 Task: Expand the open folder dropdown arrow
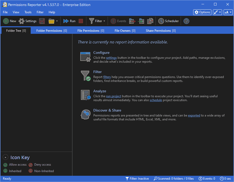57,21
